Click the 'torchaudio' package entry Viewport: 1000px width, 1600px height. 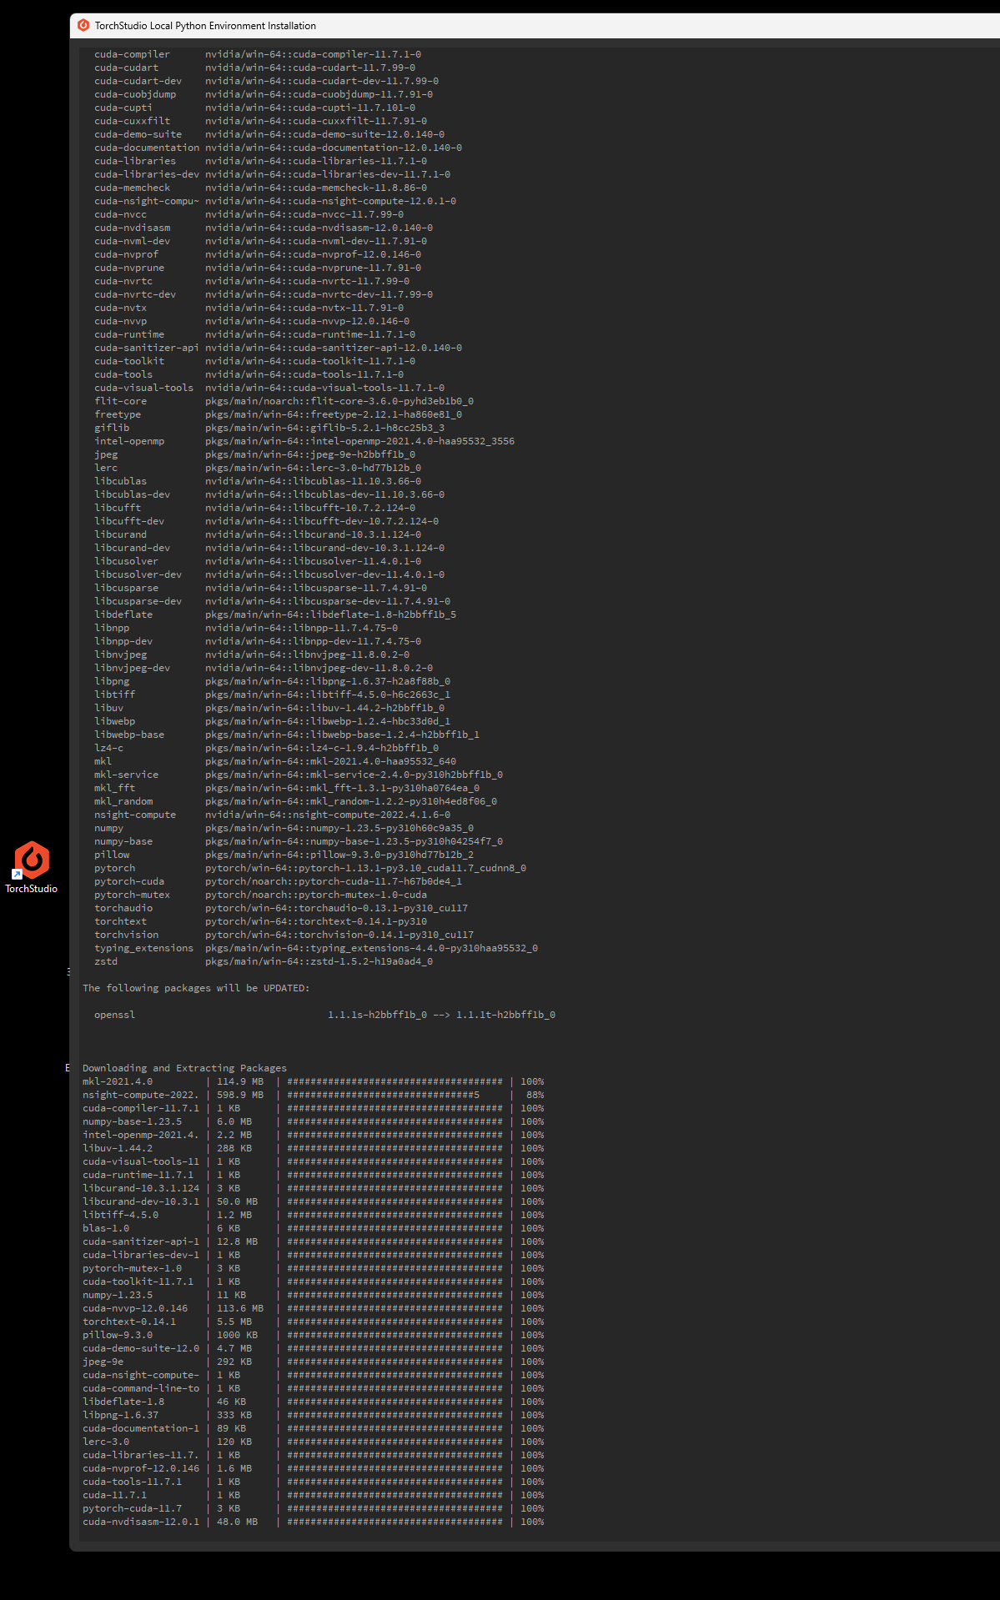281,908
